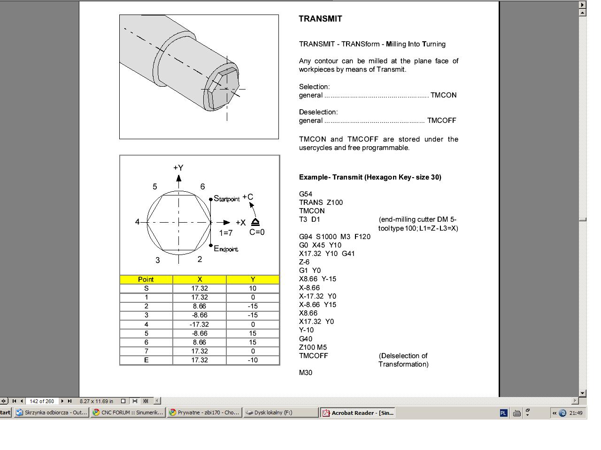
Task: Click the 'Example- Transmit (Hexagon Key- size 30)' heading
Action: (x=370, y=177)
